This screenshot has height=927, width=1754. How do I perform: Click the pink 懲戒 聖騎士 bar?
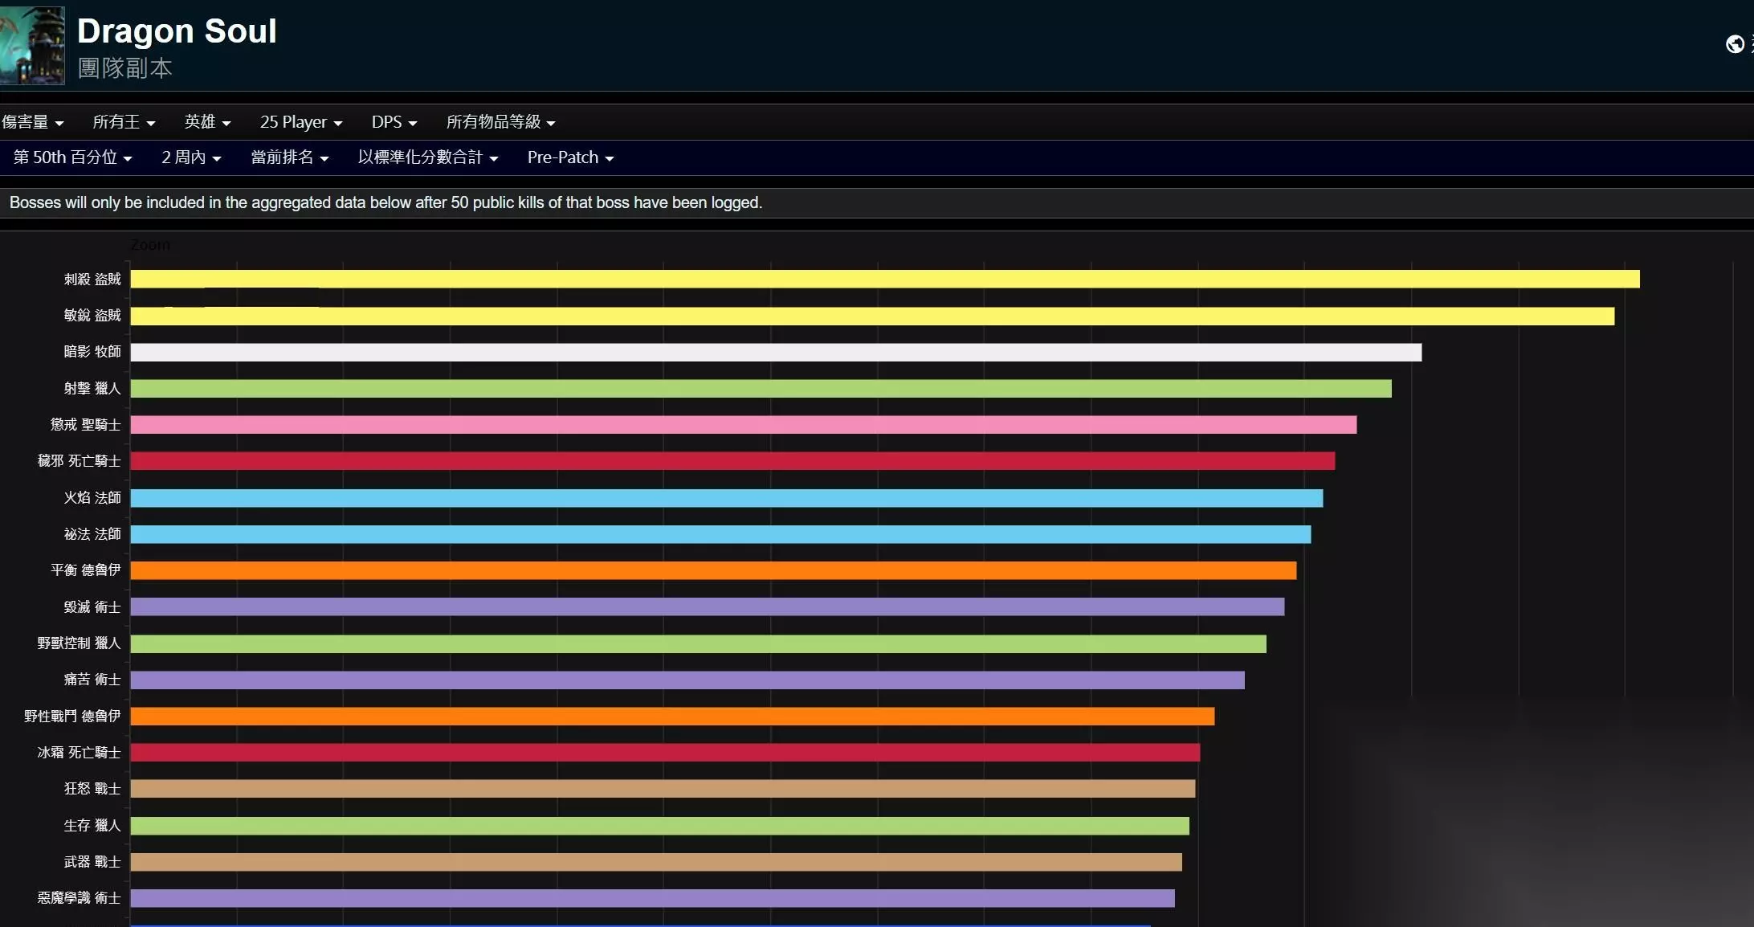[x=743, y=425]
